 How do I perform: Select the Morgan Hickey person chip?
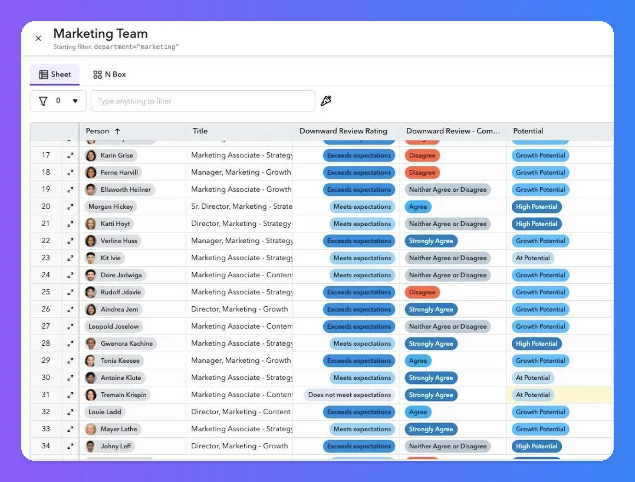(111, 206)
